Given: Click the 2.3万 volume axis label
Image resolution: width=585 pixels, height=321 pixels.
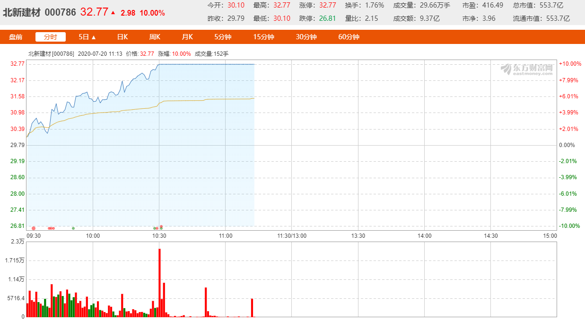Looking at the screenshot, I should (x=17, y=242).
